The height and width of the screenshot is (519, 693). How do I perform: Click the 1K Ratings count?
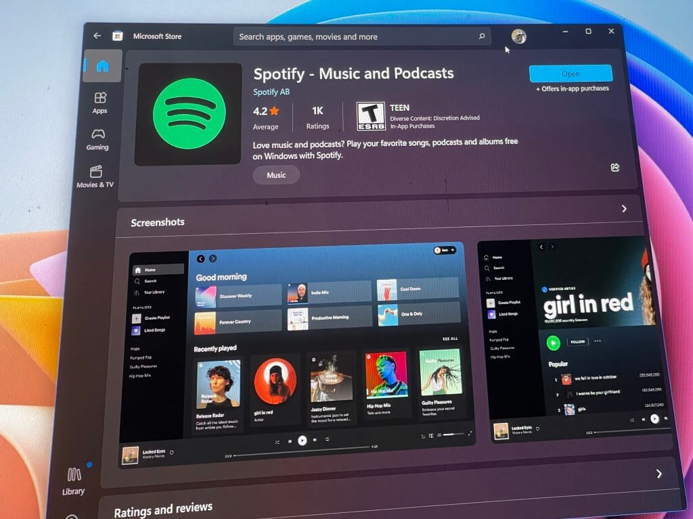pyautogui.click(x=318, y=118)
